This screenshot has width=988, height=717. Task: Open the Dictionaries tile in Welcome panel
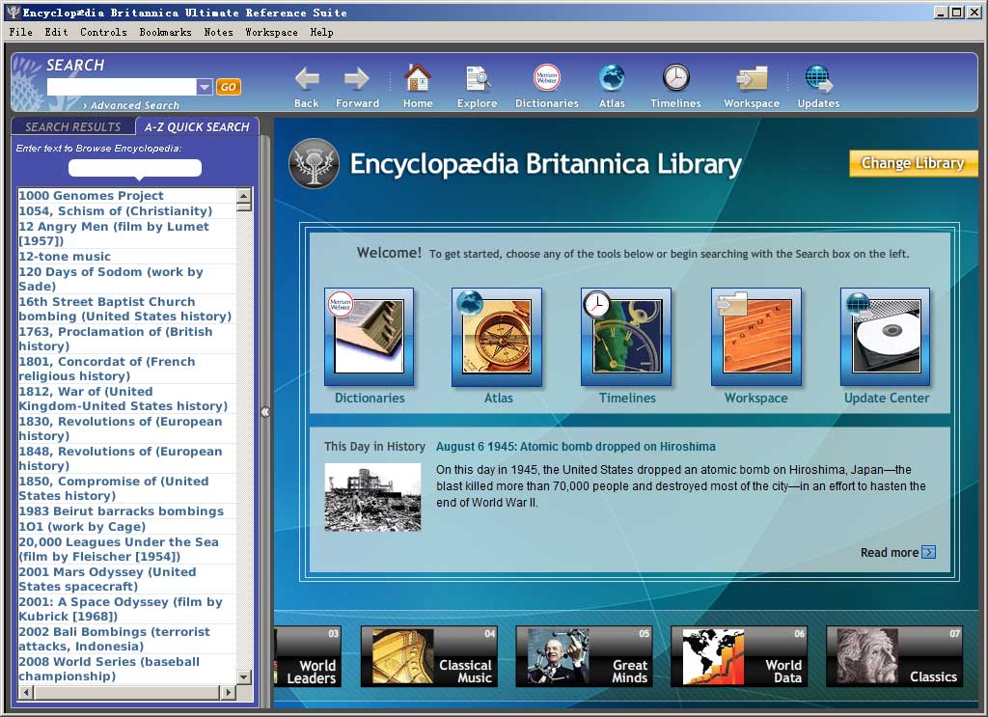point(370,337)
